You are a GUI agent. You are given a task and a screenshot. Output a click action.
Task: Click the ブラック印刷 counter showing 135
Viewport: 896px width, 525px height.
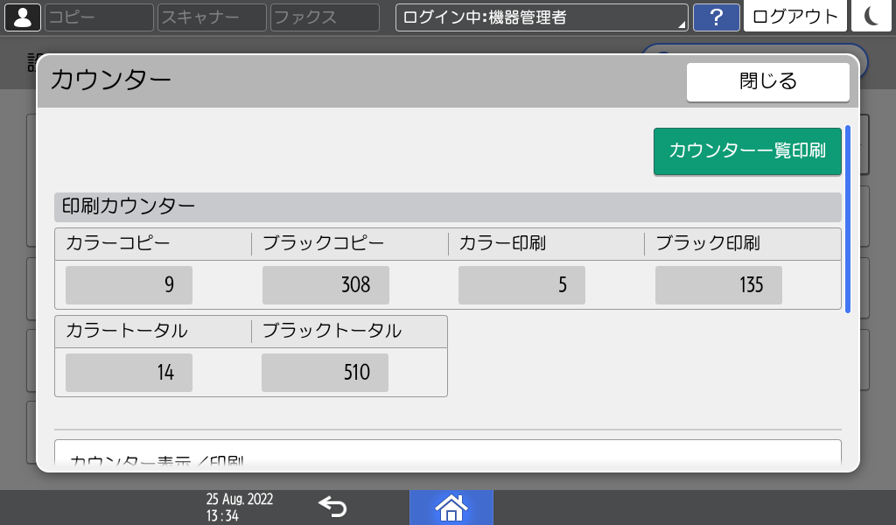tap(717, 284)
